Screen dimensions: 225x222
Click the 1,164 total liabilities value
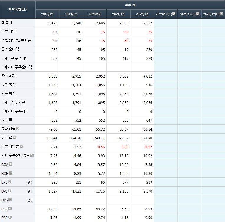tap(77, 85)
